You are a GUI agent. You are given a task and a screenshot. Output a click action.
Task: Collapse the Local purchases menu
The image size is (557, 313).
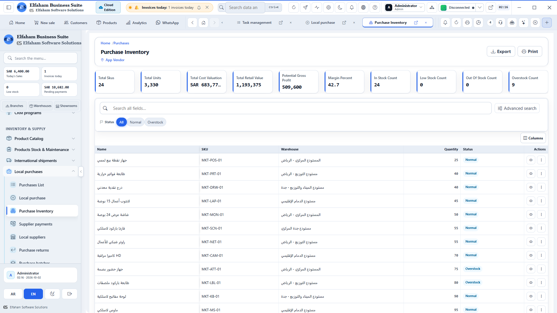41,172
